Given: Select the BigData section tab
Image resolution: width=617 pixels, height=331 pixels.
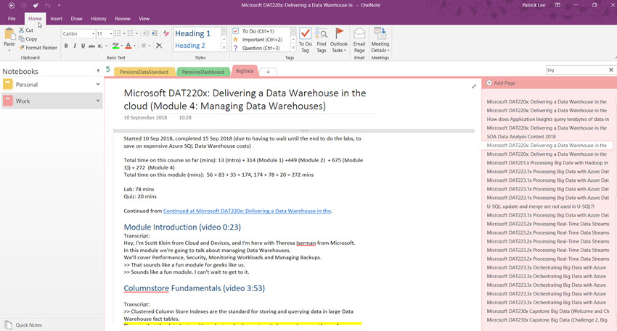Looking at the screenshot, I should click(245, 71).
